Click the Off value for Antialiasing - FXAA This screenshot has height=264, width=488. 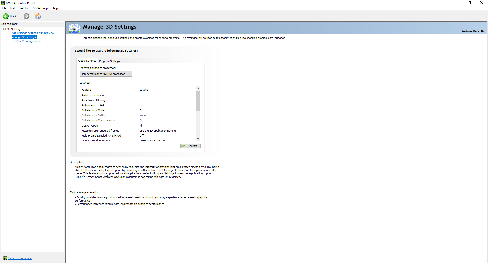click(142, 105)
